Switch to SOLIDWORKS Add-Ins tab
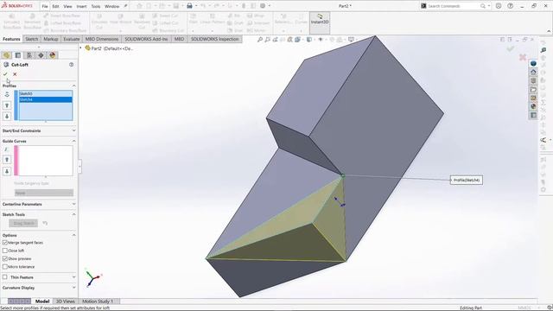 point(146,39)
